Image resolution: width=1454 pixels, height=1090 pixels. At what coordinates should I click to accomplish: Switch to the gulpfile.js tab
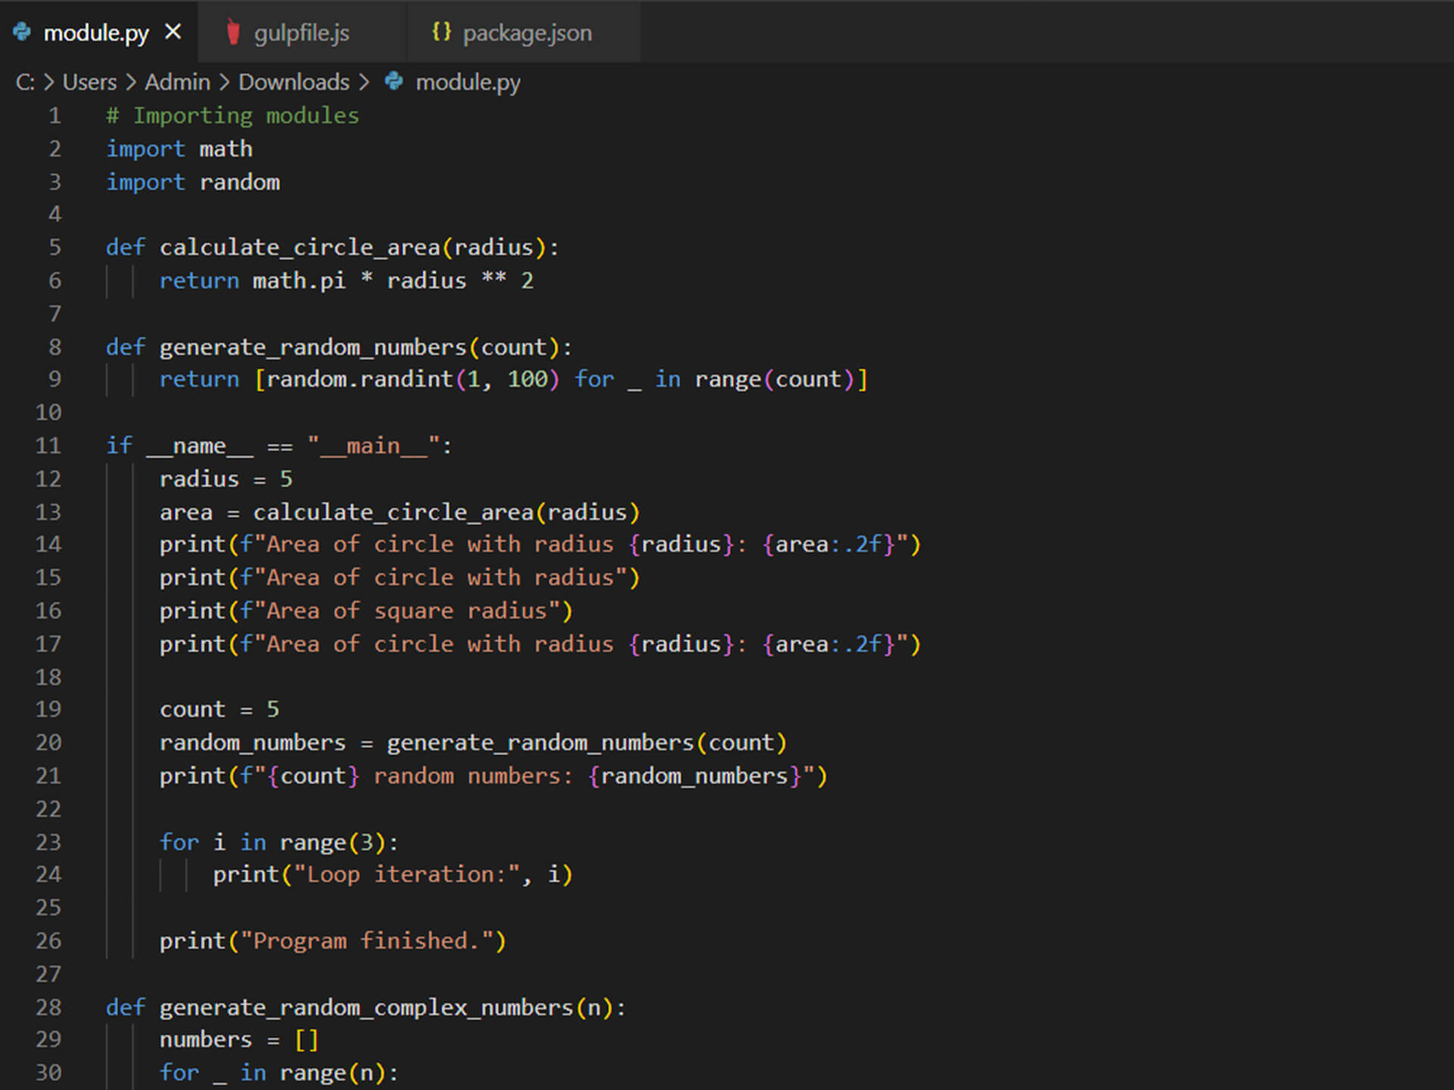tap(301, 33)
